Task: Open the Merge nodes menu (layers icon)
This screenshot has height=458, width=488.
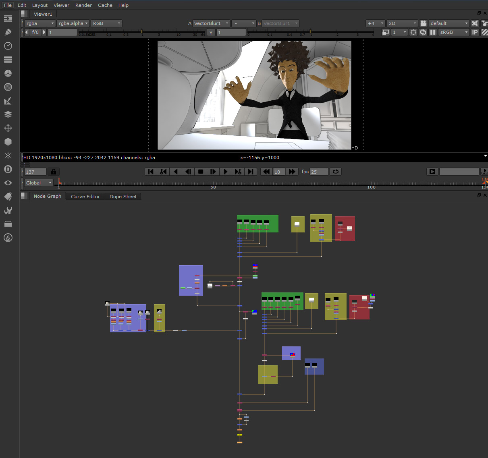Action: coord(8,114)
